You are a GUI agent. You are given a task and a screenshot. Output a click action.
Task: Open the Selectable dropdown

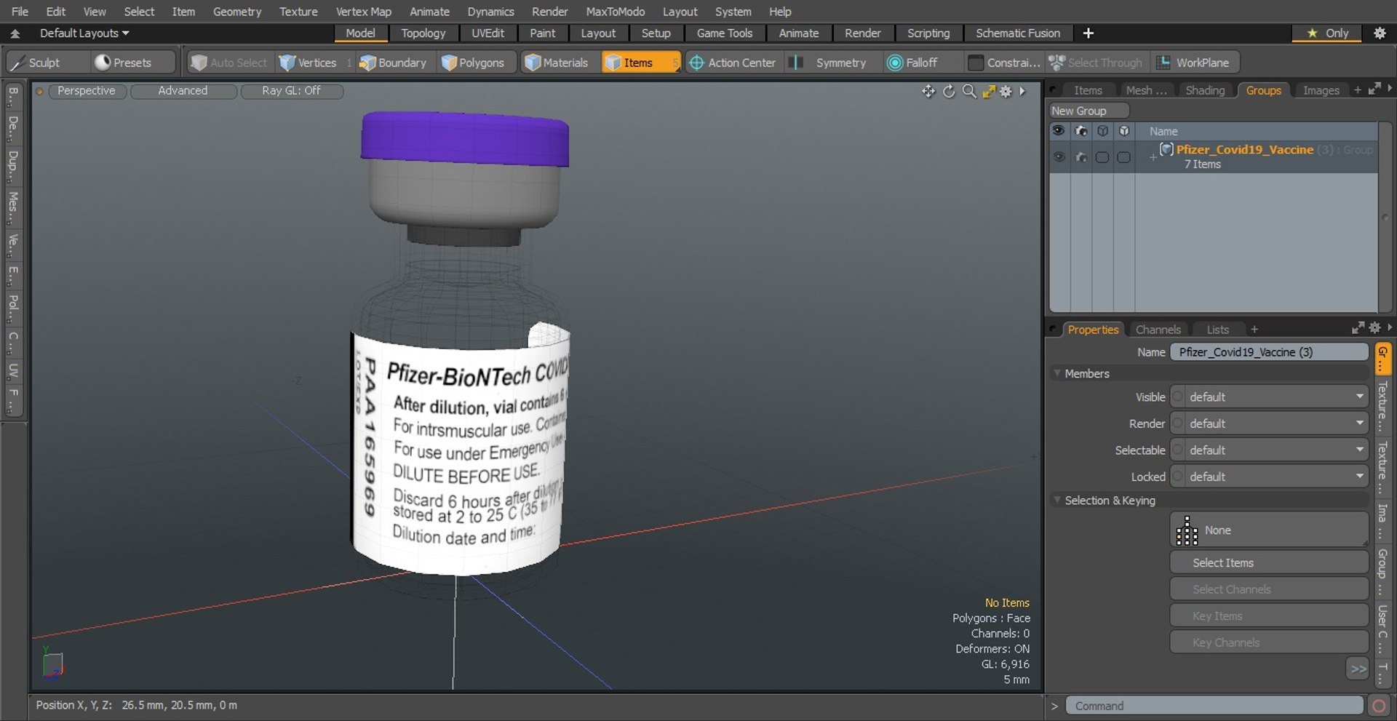pos(1269,450)
